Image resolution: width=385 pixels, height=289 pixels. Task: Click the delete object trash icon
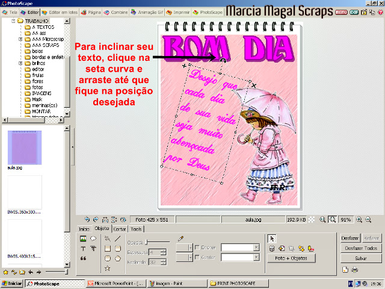[x=272, y=249]
